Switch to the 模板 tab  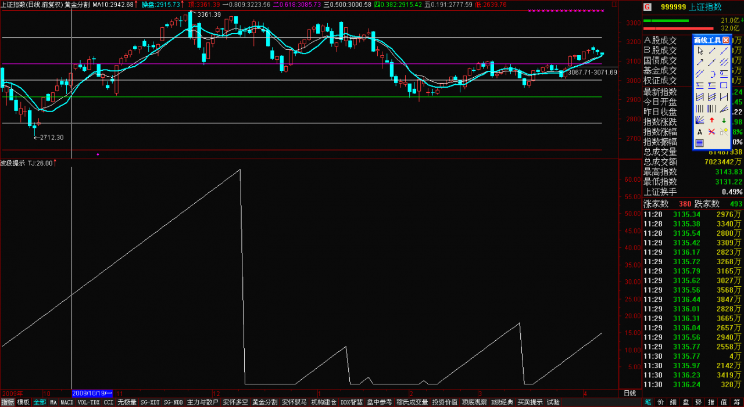click(x=23, y=402)
